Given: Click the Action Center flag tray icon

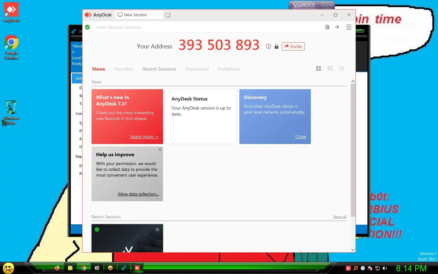Looking at the screenshot, I should tap(370, 268).
